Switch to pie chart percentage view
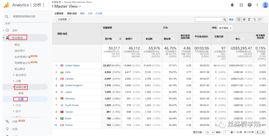269x136 pixels. [244, 20]
